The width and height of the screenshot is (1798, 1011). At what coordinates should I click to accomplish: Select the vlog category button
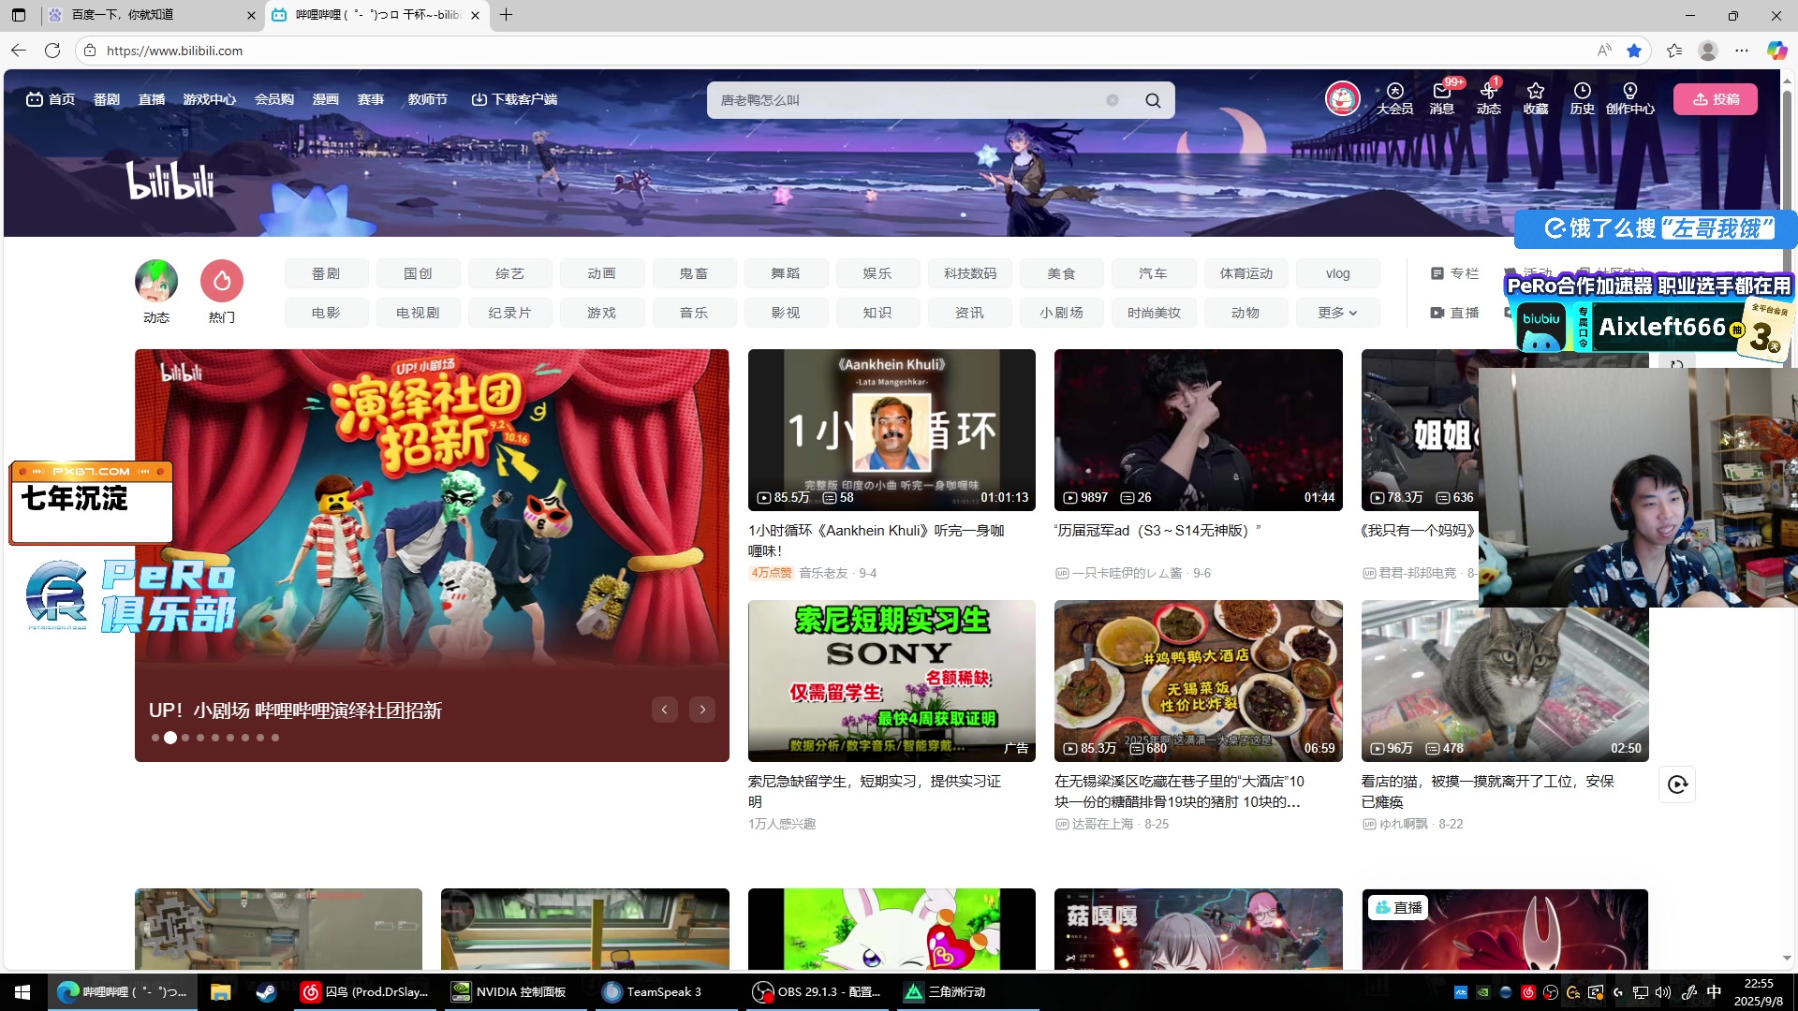pos(1337,273)
